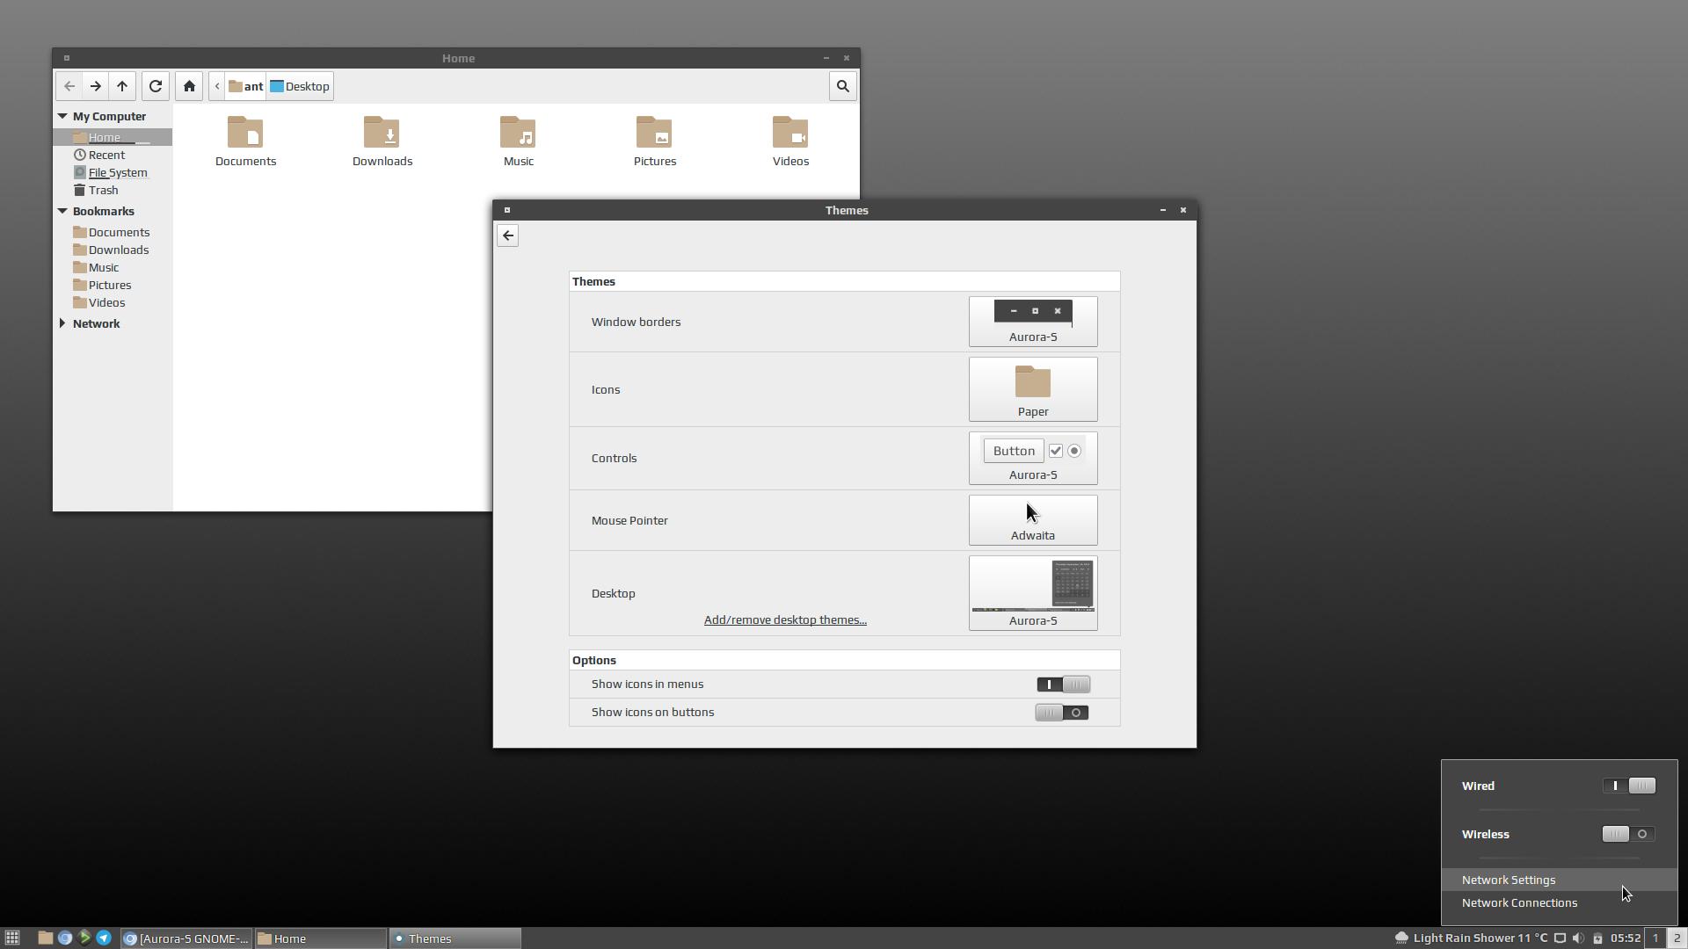This screenshot has height=949, width=1688.
Task: Collapse the My Computer sidebar section
Action: pyautogui.click(x=62, y=116)
